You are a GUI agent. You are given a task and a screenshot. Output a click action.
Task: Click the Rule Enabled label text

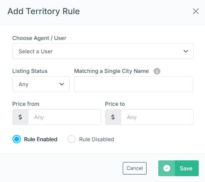40,139
